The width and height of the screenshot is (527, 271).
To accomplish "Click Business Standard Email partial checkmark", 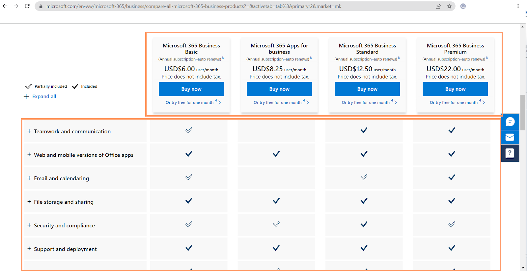I will (x=364, y=177).
